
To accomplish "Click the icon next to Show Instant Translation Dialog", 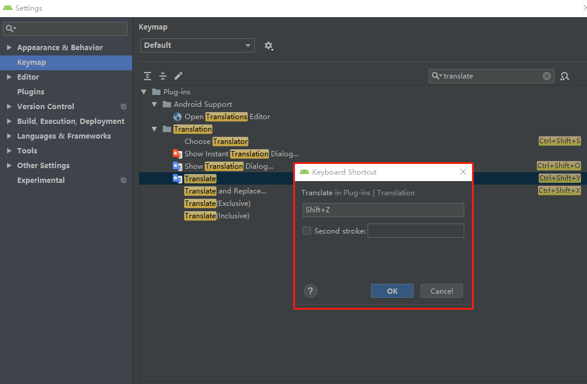I will 178,154.
